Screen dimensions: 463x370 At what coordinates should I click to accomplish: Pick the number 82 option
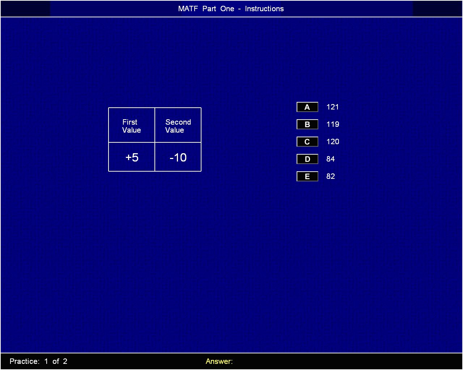[330, 176]
